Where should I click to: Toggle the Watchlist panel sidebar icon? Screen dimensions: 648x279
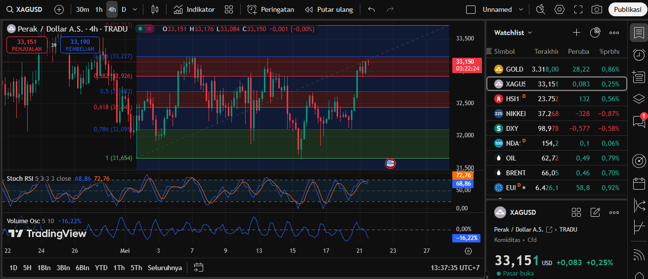[x=639, y=33]
